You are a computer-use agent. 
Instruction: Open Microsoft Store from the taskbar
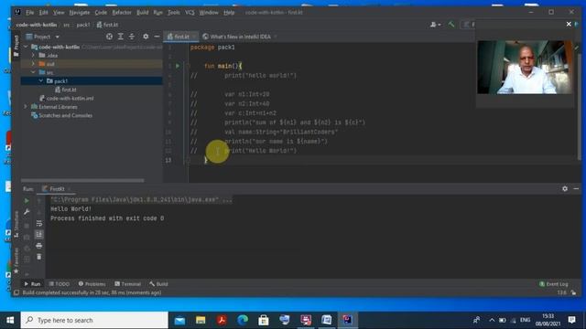tap(264, 320)
